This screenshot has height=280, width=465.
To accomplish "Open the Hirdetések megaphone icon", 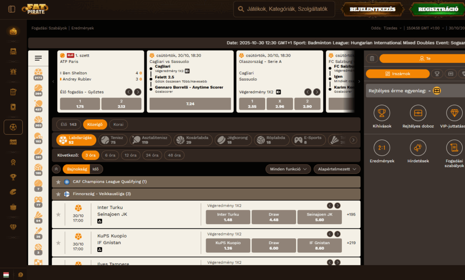I will pos(418,148).
